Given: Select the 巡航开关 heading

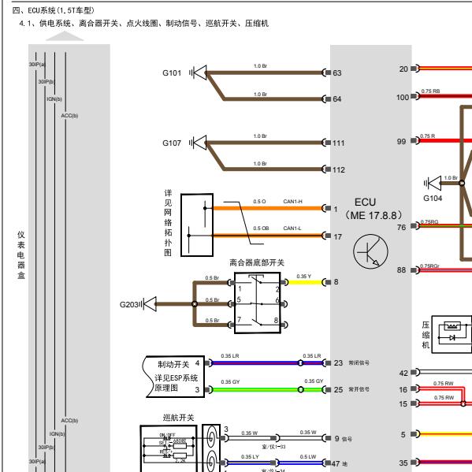Looking at the screenshot, I should 179,418.
